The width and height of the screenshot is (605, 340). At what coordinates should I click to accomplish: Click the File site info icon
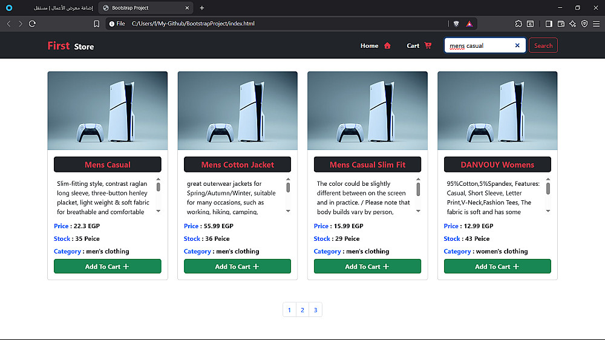click(117, 24)
